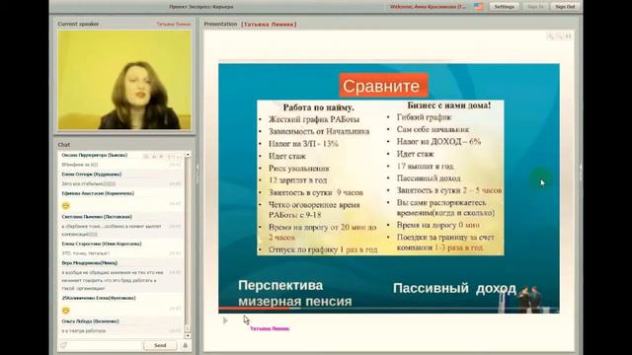Image resolution: width=632 pixels, height=355 pixels.
Task: Select chat sender 'Светлана Пьянenko' name row
Action: point(97,217)
